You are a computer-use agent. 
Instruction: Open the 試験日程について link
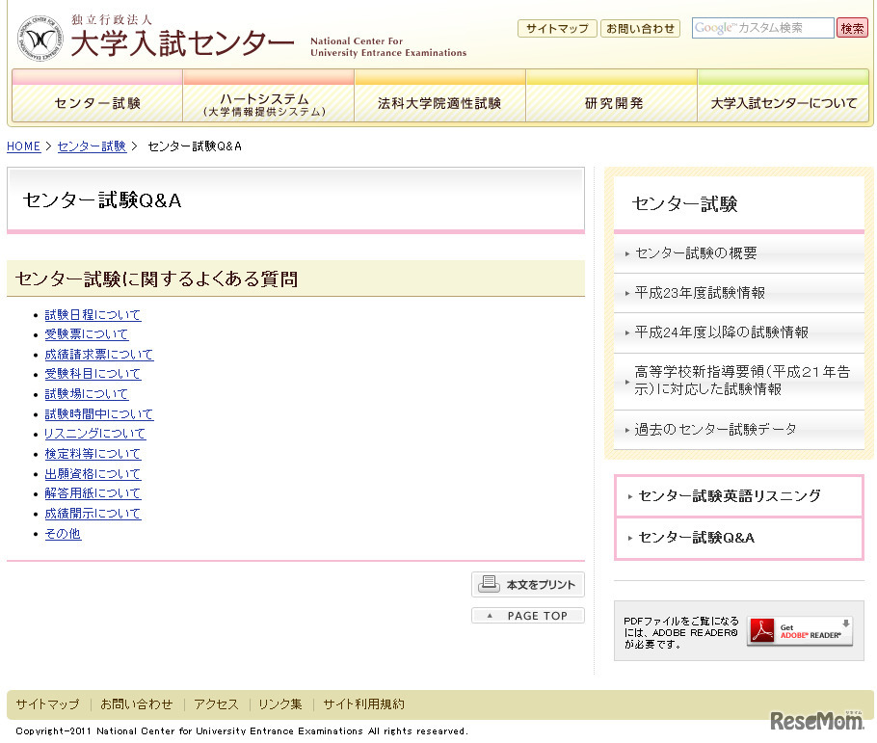[x=93, y=315]
